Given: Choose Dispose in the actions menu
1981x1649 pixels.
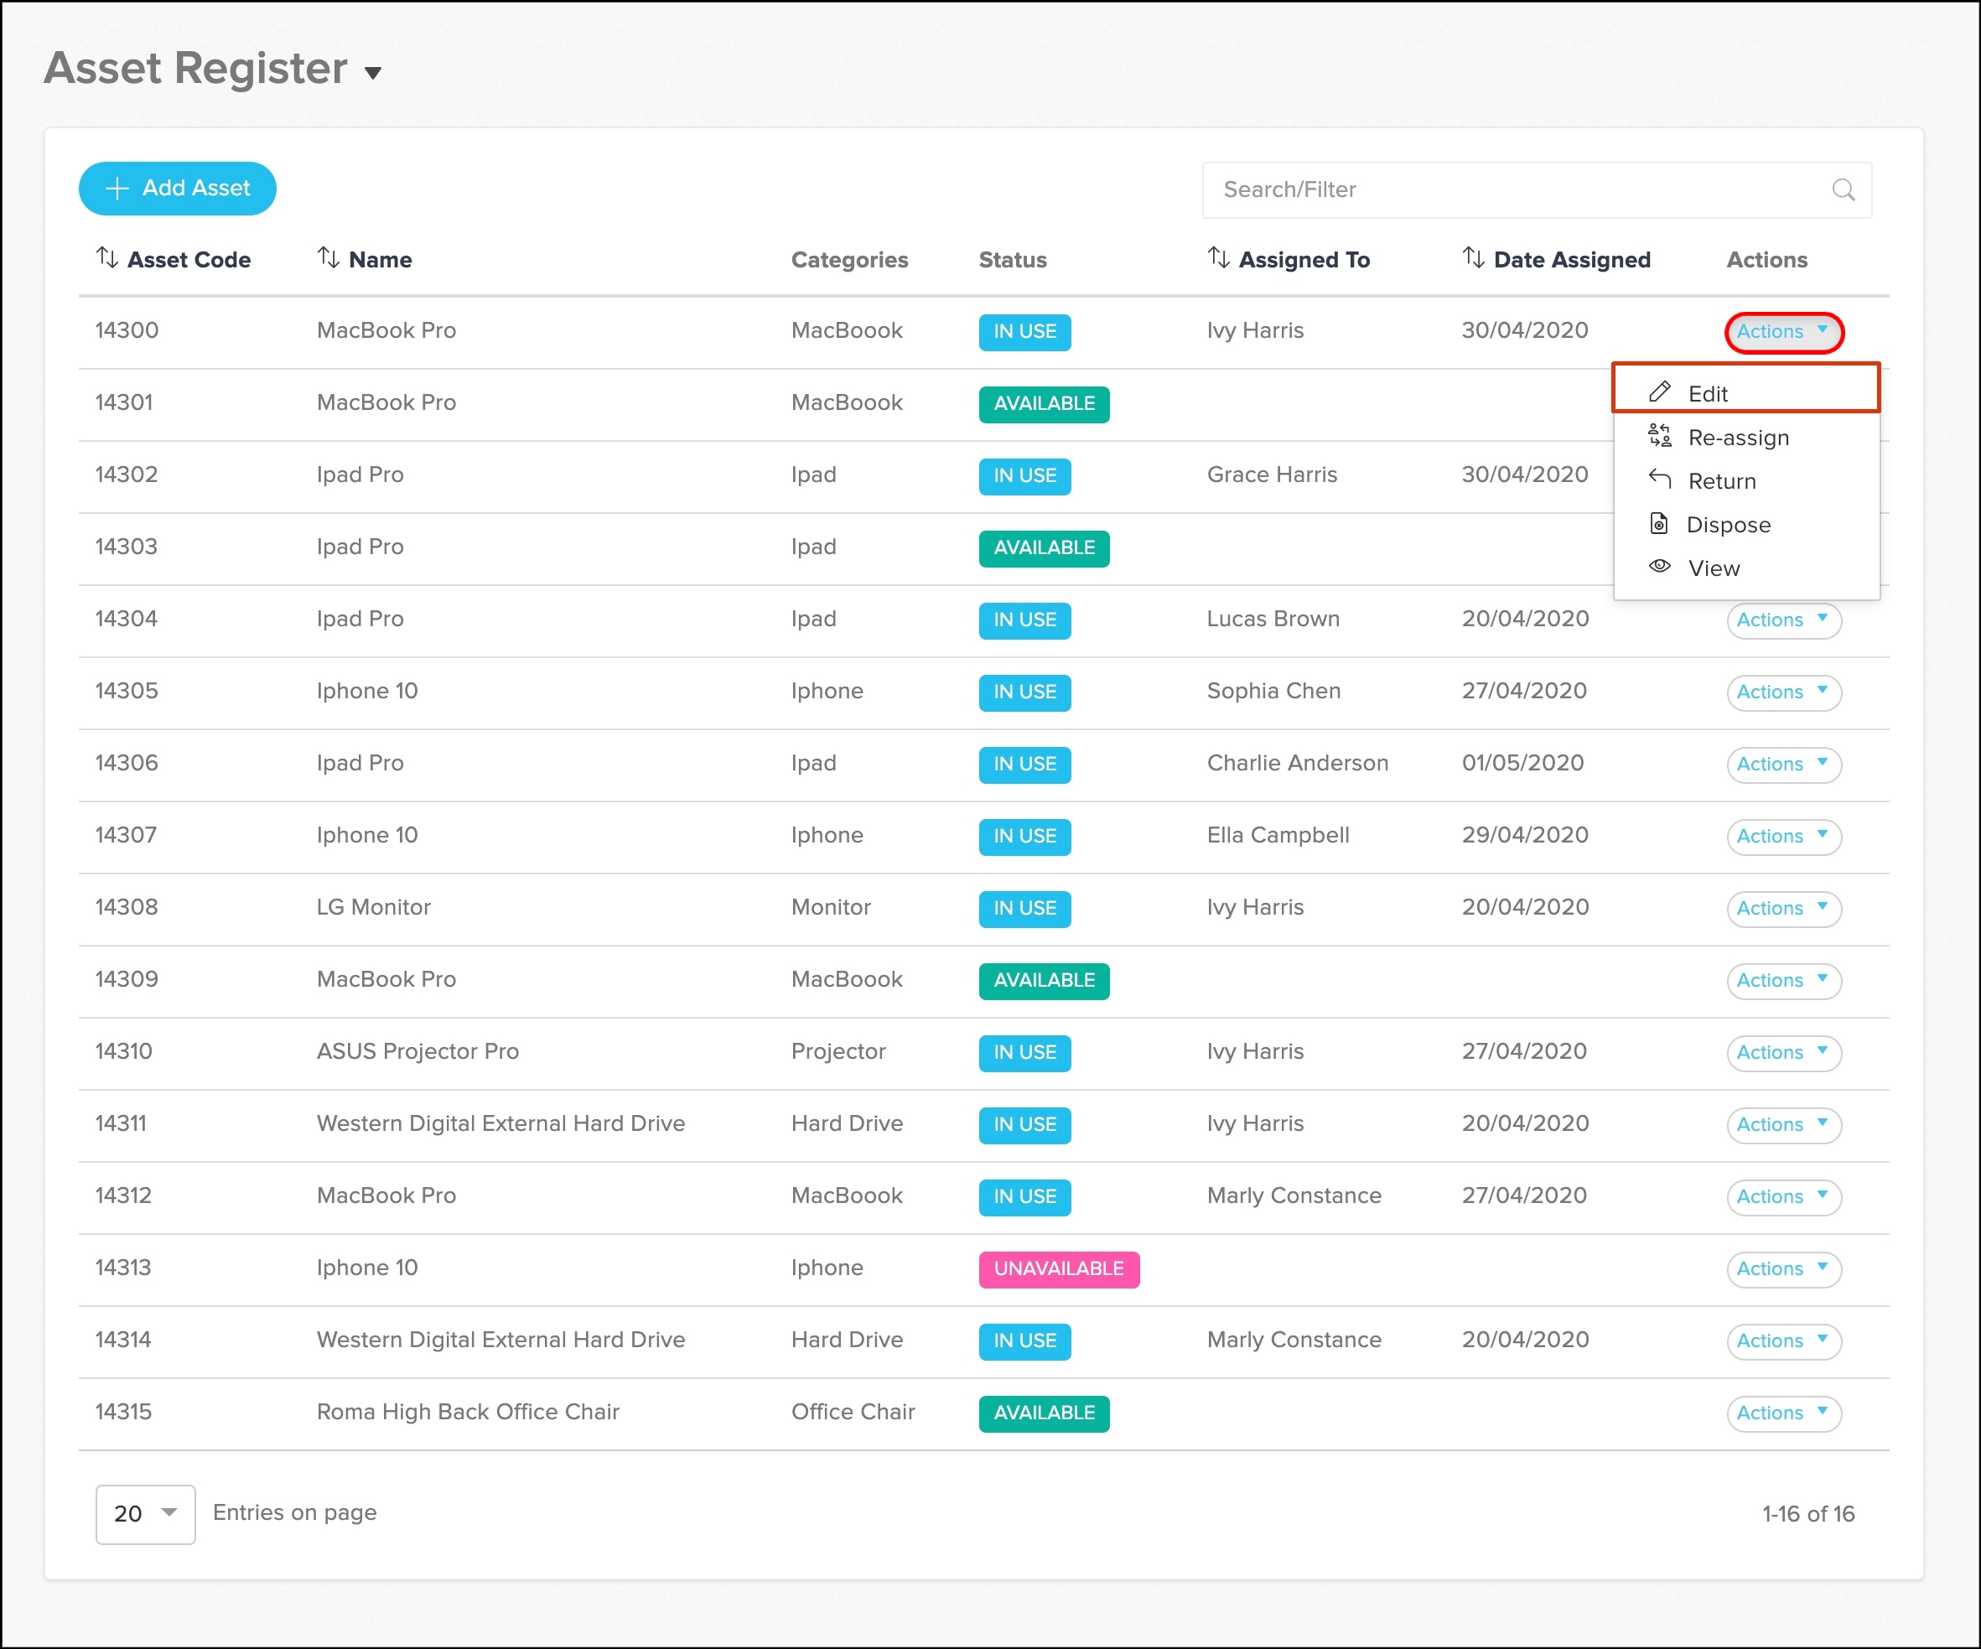Looking at the screenshot, I should tap(1727, 525).
